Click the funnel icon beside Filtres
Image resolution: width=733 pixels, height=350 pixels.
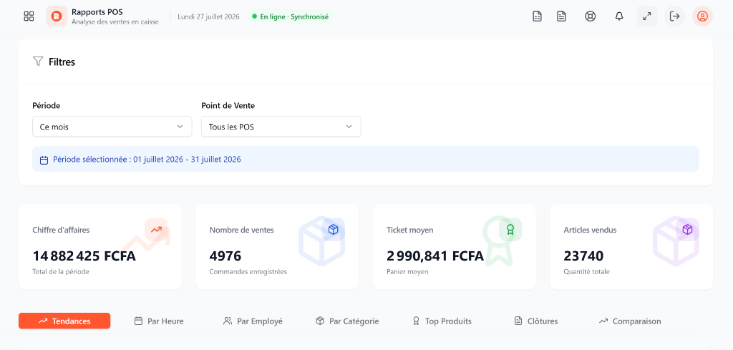click(x=38, y=62)
